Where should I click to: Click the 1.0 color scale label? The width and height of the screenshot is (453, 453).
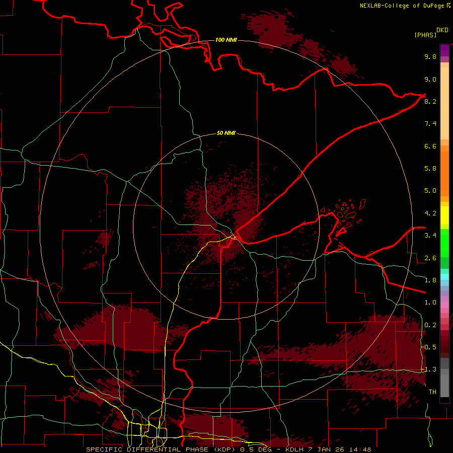(x=430, y=303)
